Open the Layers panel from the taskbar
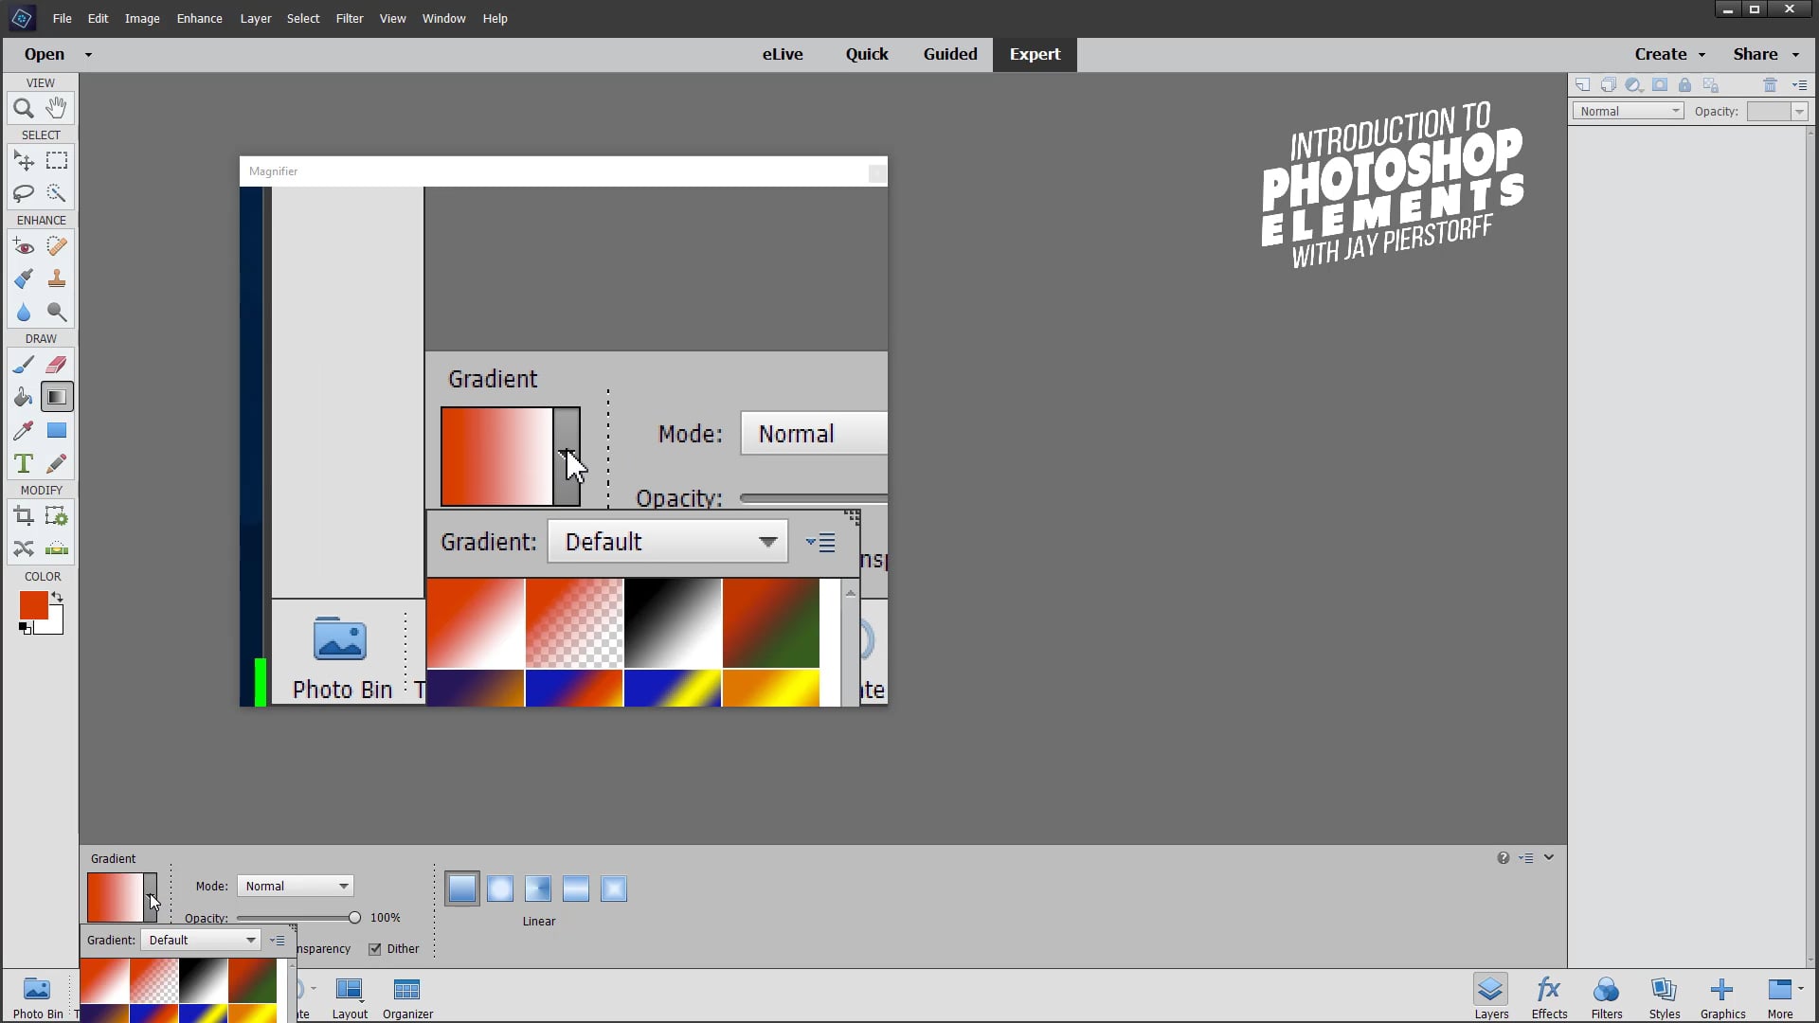The width and height of the screenshot is (1819, 1023). click(x=1490, y=996)
